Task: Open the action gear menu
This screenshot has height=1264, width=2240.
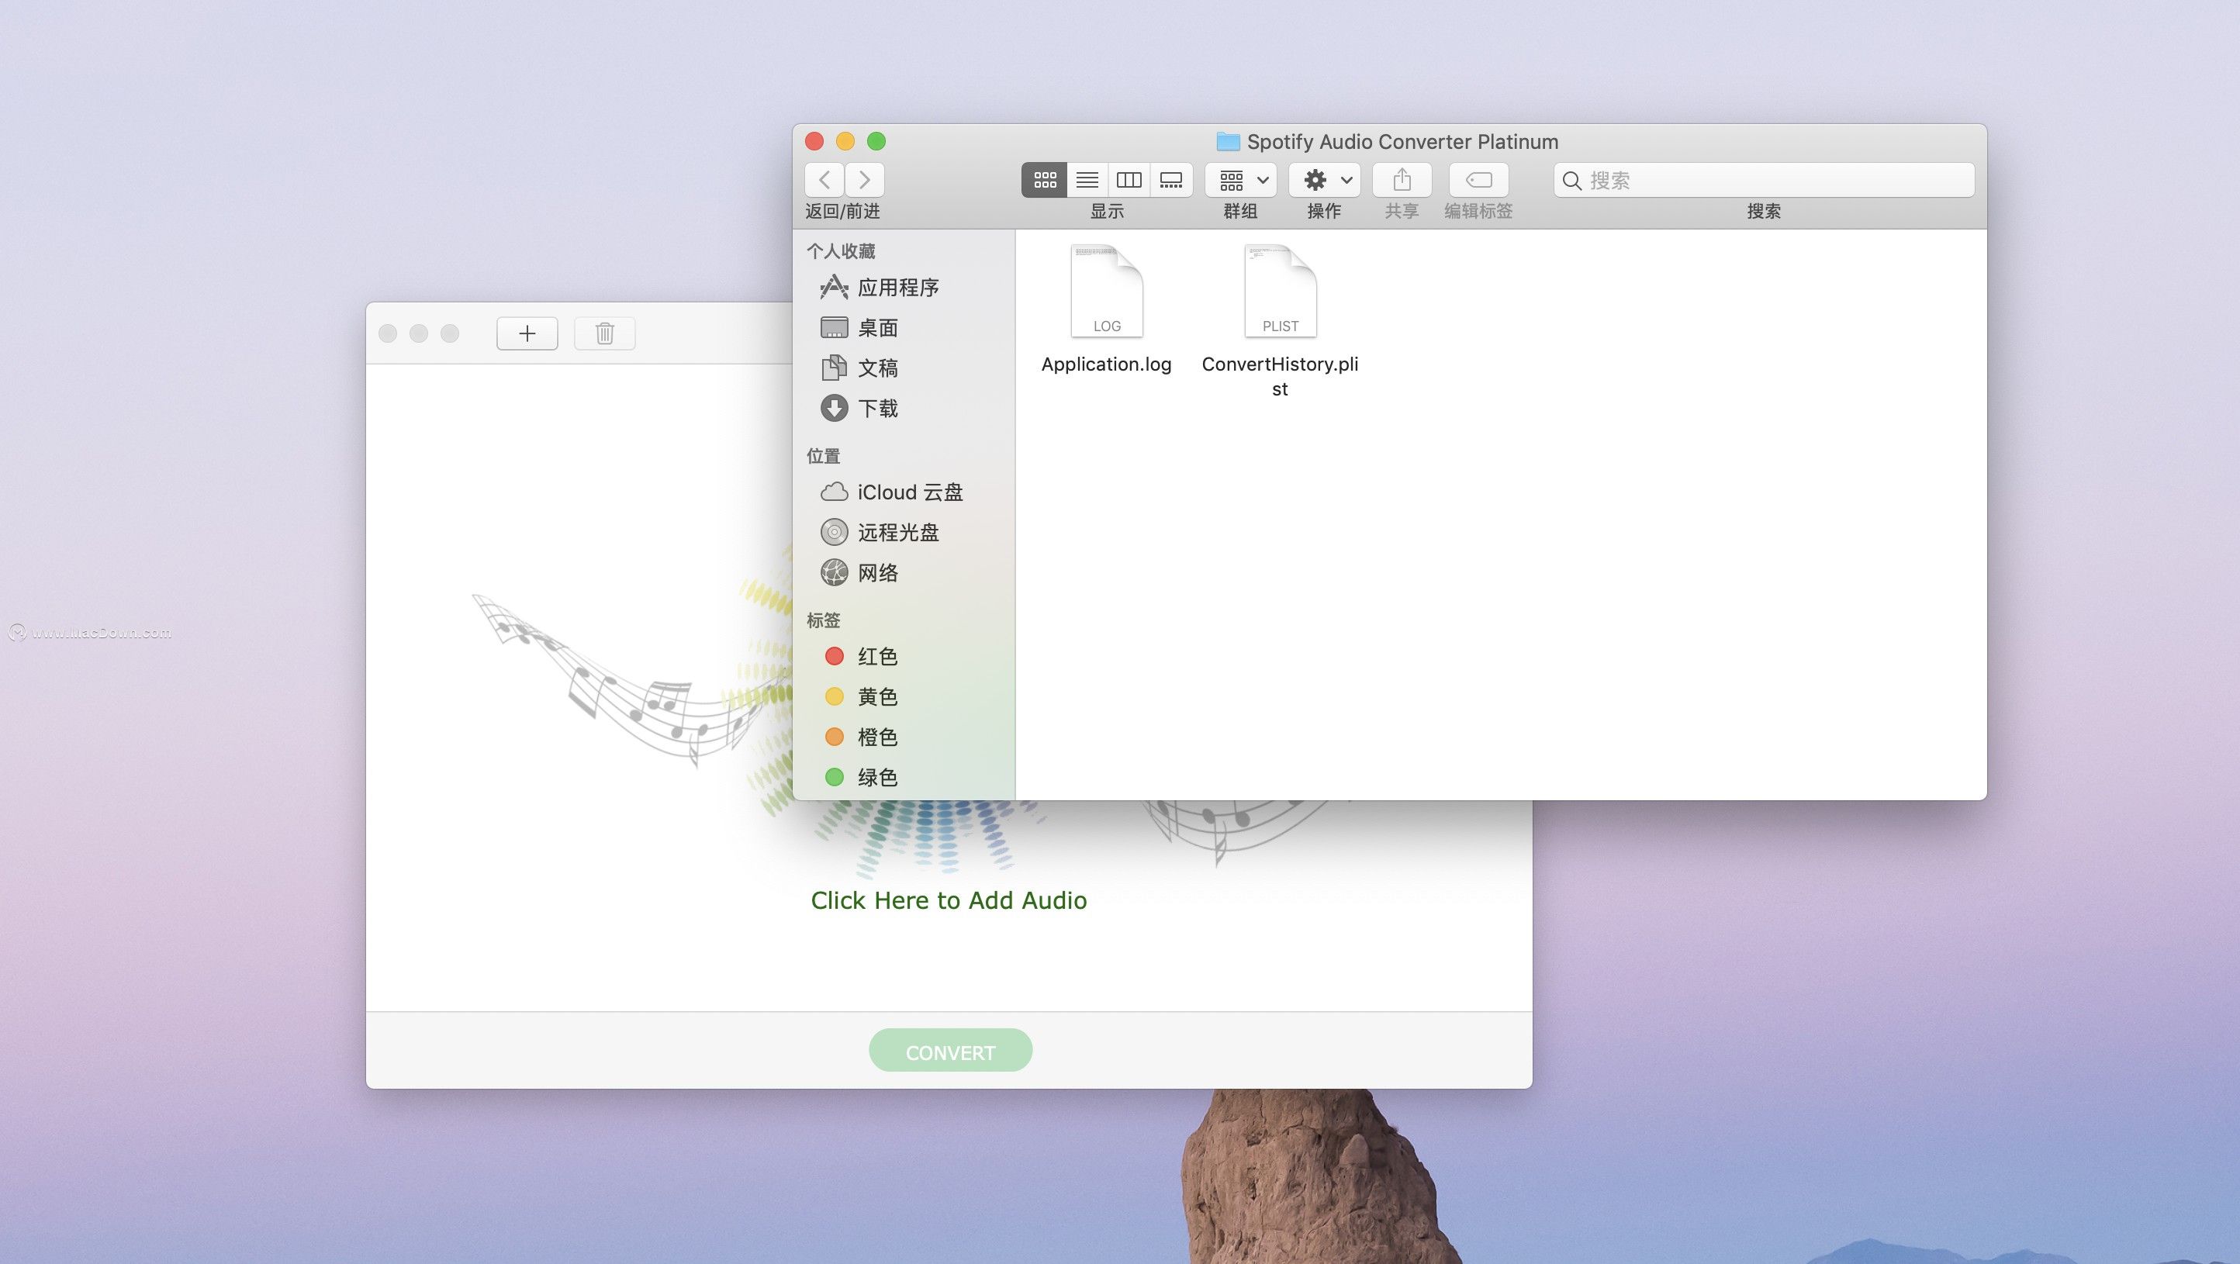Action: point(1324,180)
